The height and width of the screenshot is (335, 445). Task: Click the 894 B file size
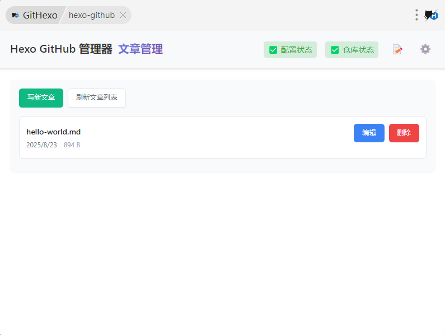(72, 145)
